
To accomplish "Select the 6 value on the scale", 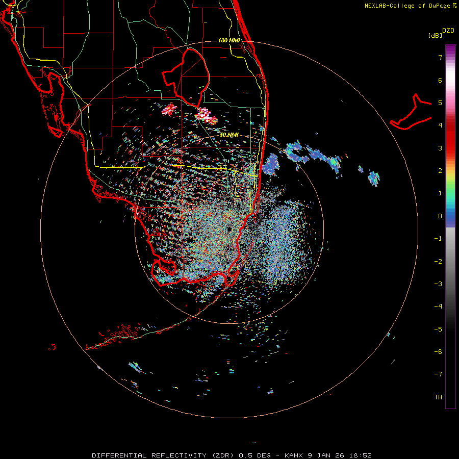I will [440, 80].
